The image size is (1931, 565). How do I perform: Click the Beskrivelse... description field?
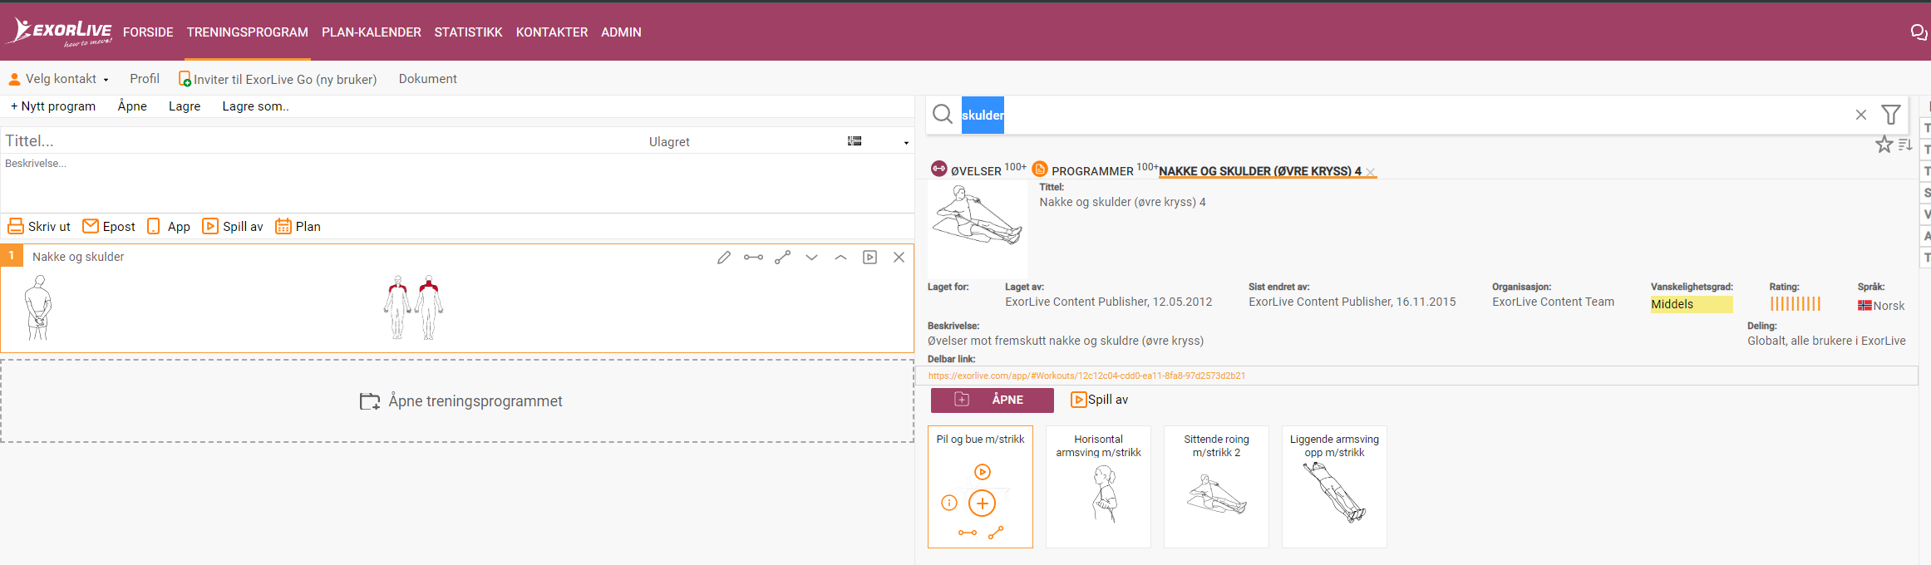pyautogui.click(x=457, y=183)
